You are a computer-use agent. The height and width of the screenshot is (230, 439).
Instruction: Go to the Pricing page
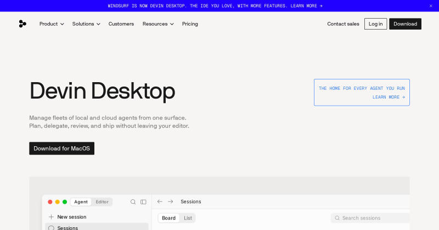point(190,24)
